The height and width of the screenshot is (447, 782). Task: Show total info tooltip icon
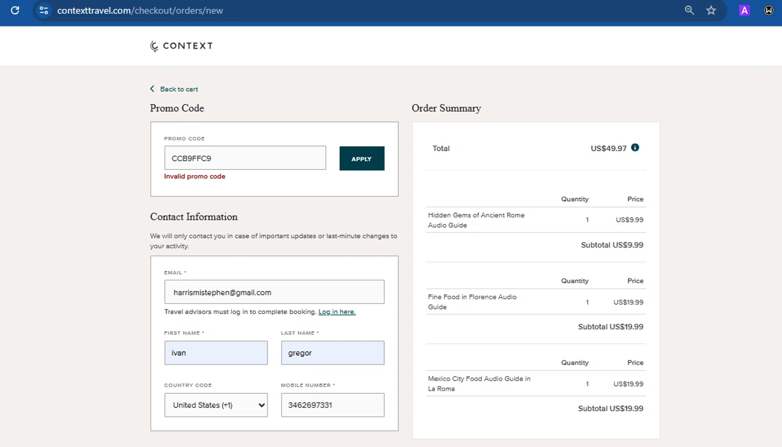click(x=635, y=148)
